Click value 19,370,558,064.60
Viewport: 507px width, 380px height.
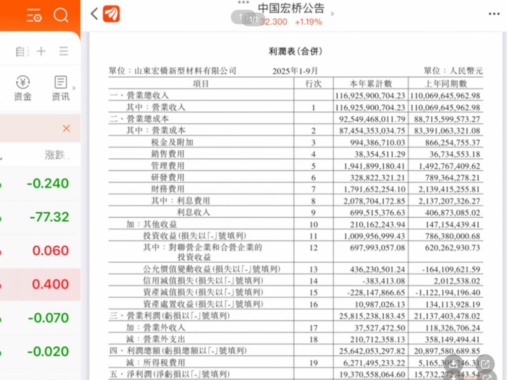click(372, 374)
